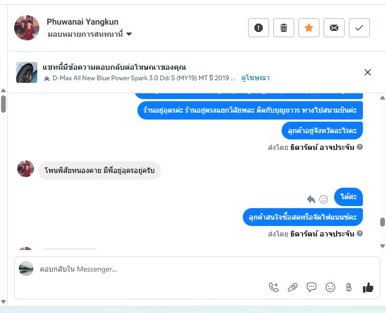Mark conversation as spam with exclamation icon
The width and height of the screenshot is (386, 313).
pos(259,28)
